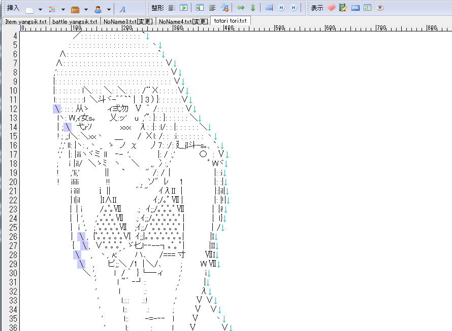Switch to the Item yangsik.txt tab

click(x=26, y=21)
